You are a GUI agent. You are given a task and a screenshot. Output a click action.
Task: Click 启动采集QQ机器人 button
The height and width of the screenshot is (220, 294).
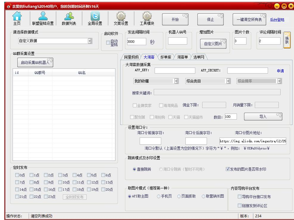(35, 62)
